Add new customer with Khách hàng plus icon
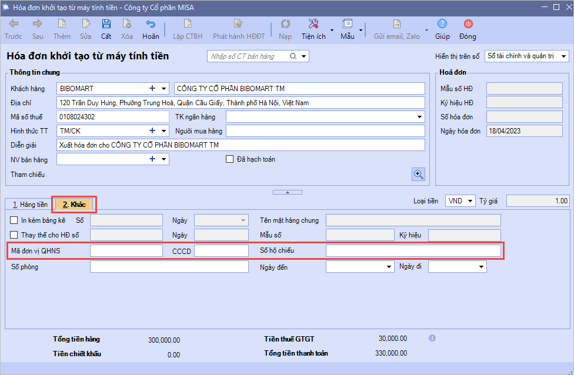The width and height of the screenshot is (574, 375). coord(152,89)
